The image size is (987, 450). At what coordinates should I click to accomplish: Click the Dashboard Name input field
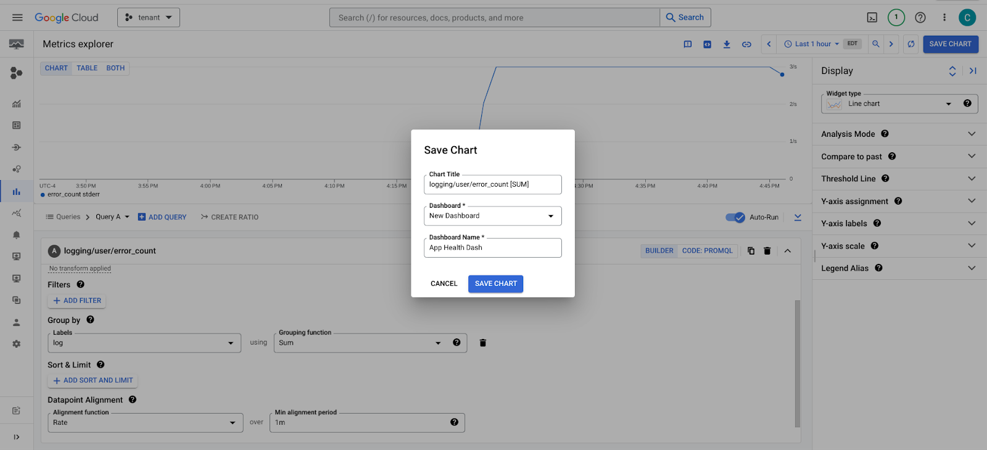[493, 247]
